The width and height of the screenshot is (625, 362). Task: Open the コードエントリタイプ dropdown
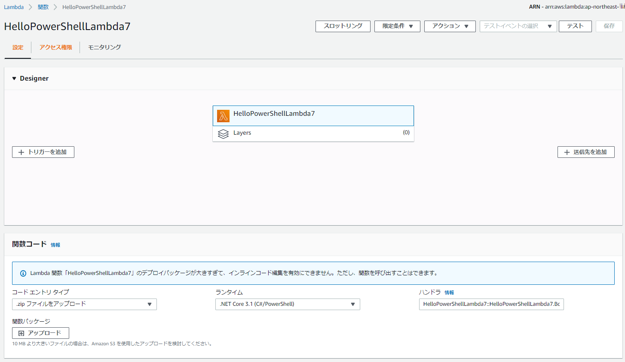(84, 304)
